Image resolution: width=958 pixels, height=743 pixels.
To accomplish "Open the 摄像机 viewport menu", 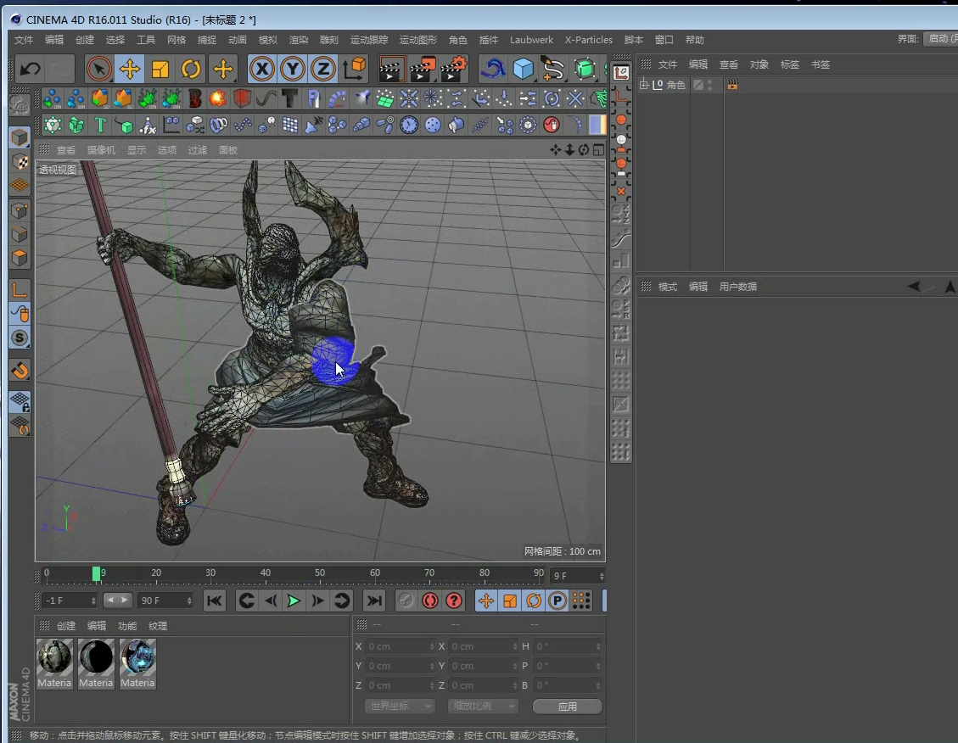I will (101, 150).
